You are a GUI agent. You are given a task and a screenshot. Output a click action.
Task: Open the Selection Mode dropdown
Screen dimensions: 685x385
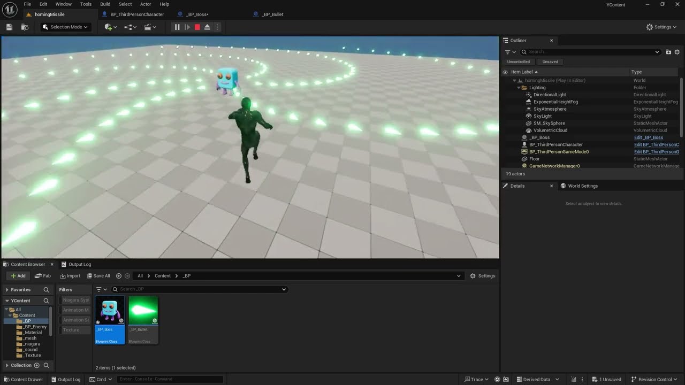(x=66, y=27)
